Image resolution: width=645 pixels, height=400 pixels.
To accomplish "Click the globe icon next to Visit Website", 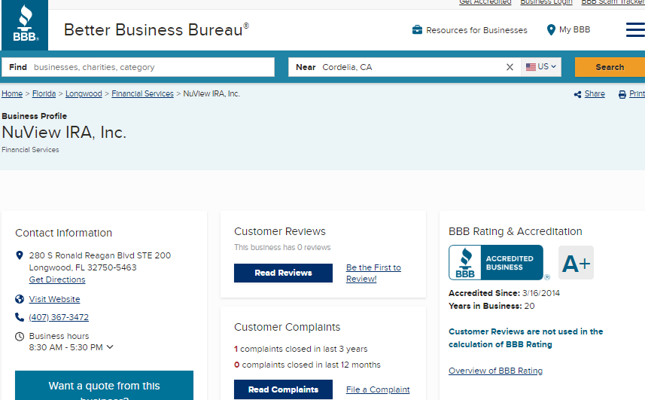I will click(x=20, y=299).
